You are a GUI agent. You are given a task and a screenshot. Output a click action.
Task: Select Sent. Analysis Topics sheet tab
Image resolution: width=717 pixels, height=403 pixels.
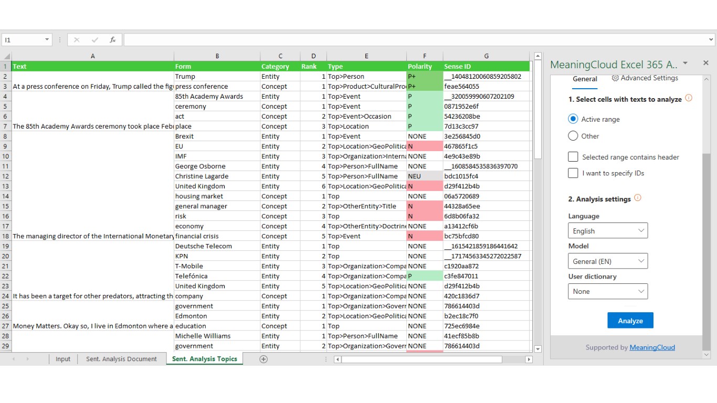pyautogui.click(x=205, y=359)
